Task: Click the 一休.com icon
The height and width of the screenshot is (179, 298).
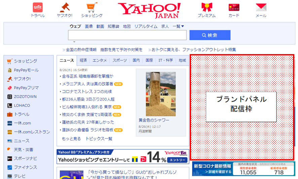Action: point(10,123)
